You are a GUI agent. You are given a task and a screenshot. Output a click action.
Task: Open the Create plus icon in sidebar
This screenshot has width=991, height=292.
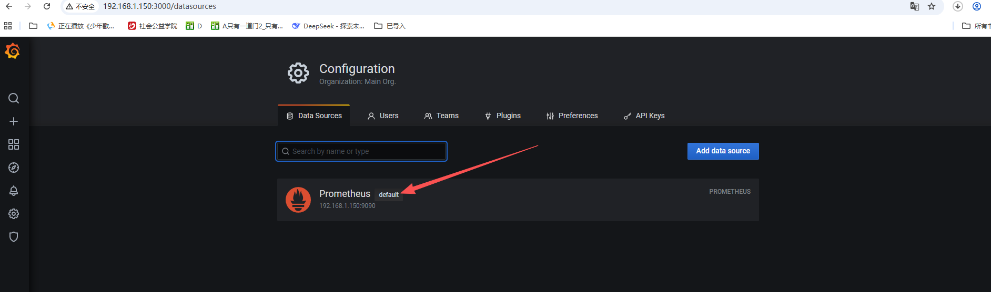click(x=14, y=121)
